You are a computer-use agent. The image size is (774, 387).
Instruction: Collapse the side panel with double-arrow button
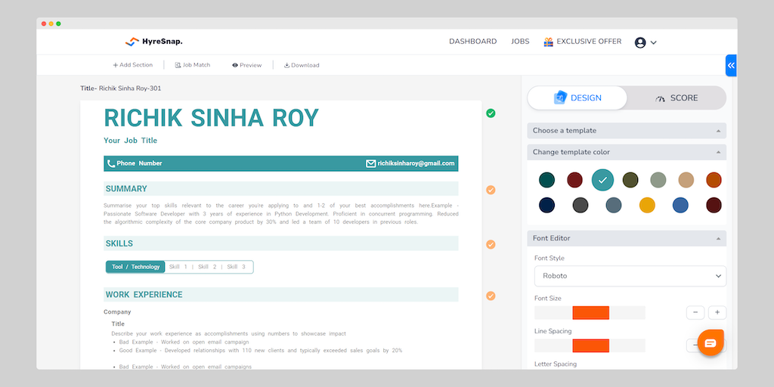731,65
